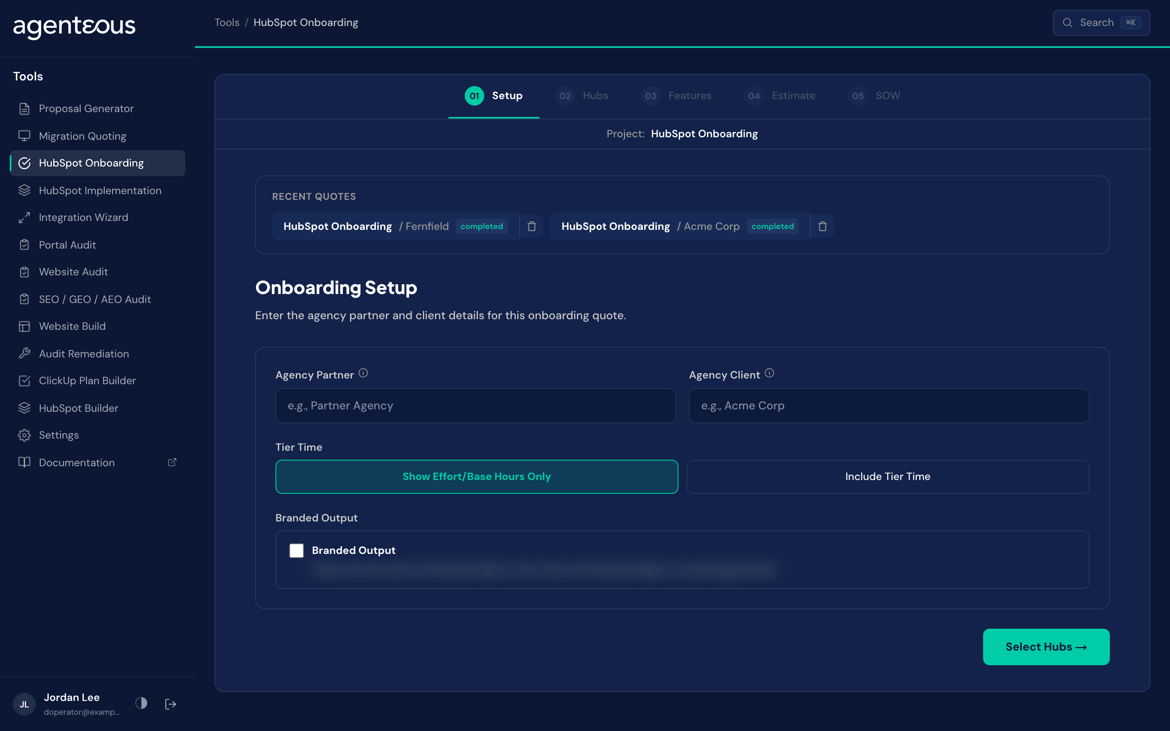Click the SEO / GEO / AEO Audit icon

click(x=24, y=299)
